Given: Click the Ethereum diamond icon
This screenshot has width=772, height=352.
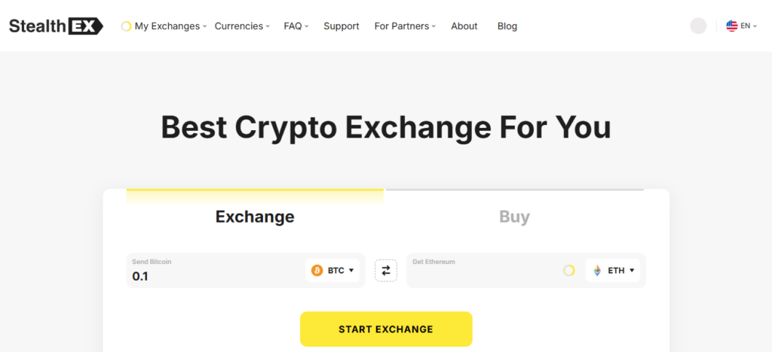Looking at the screenshot, I should click(597, 270).
